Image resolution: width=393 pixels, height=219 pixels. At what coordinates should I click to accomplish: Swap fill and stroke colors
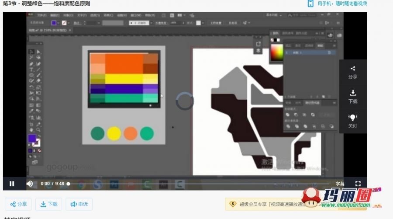pyautogui.click(x=39, y=137)
